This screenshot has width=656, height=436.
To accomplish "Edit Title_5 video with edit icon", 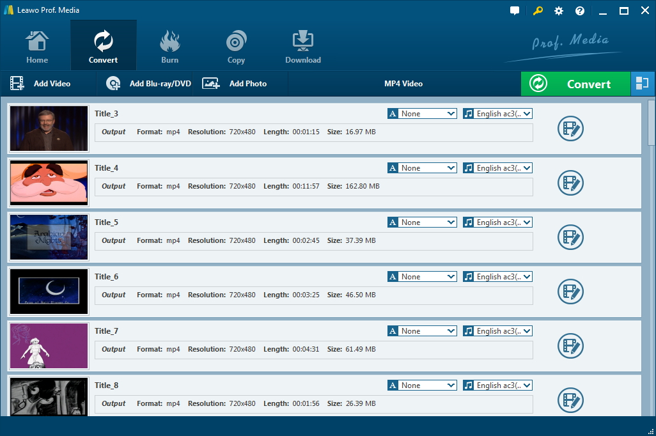I will [571, 237].
